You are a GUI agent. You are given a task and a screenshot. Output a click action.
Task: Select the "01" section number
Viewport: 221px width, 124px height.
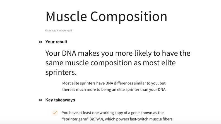40,42
